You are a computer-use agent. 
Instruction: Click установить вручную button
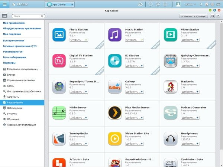pos(194,16)
